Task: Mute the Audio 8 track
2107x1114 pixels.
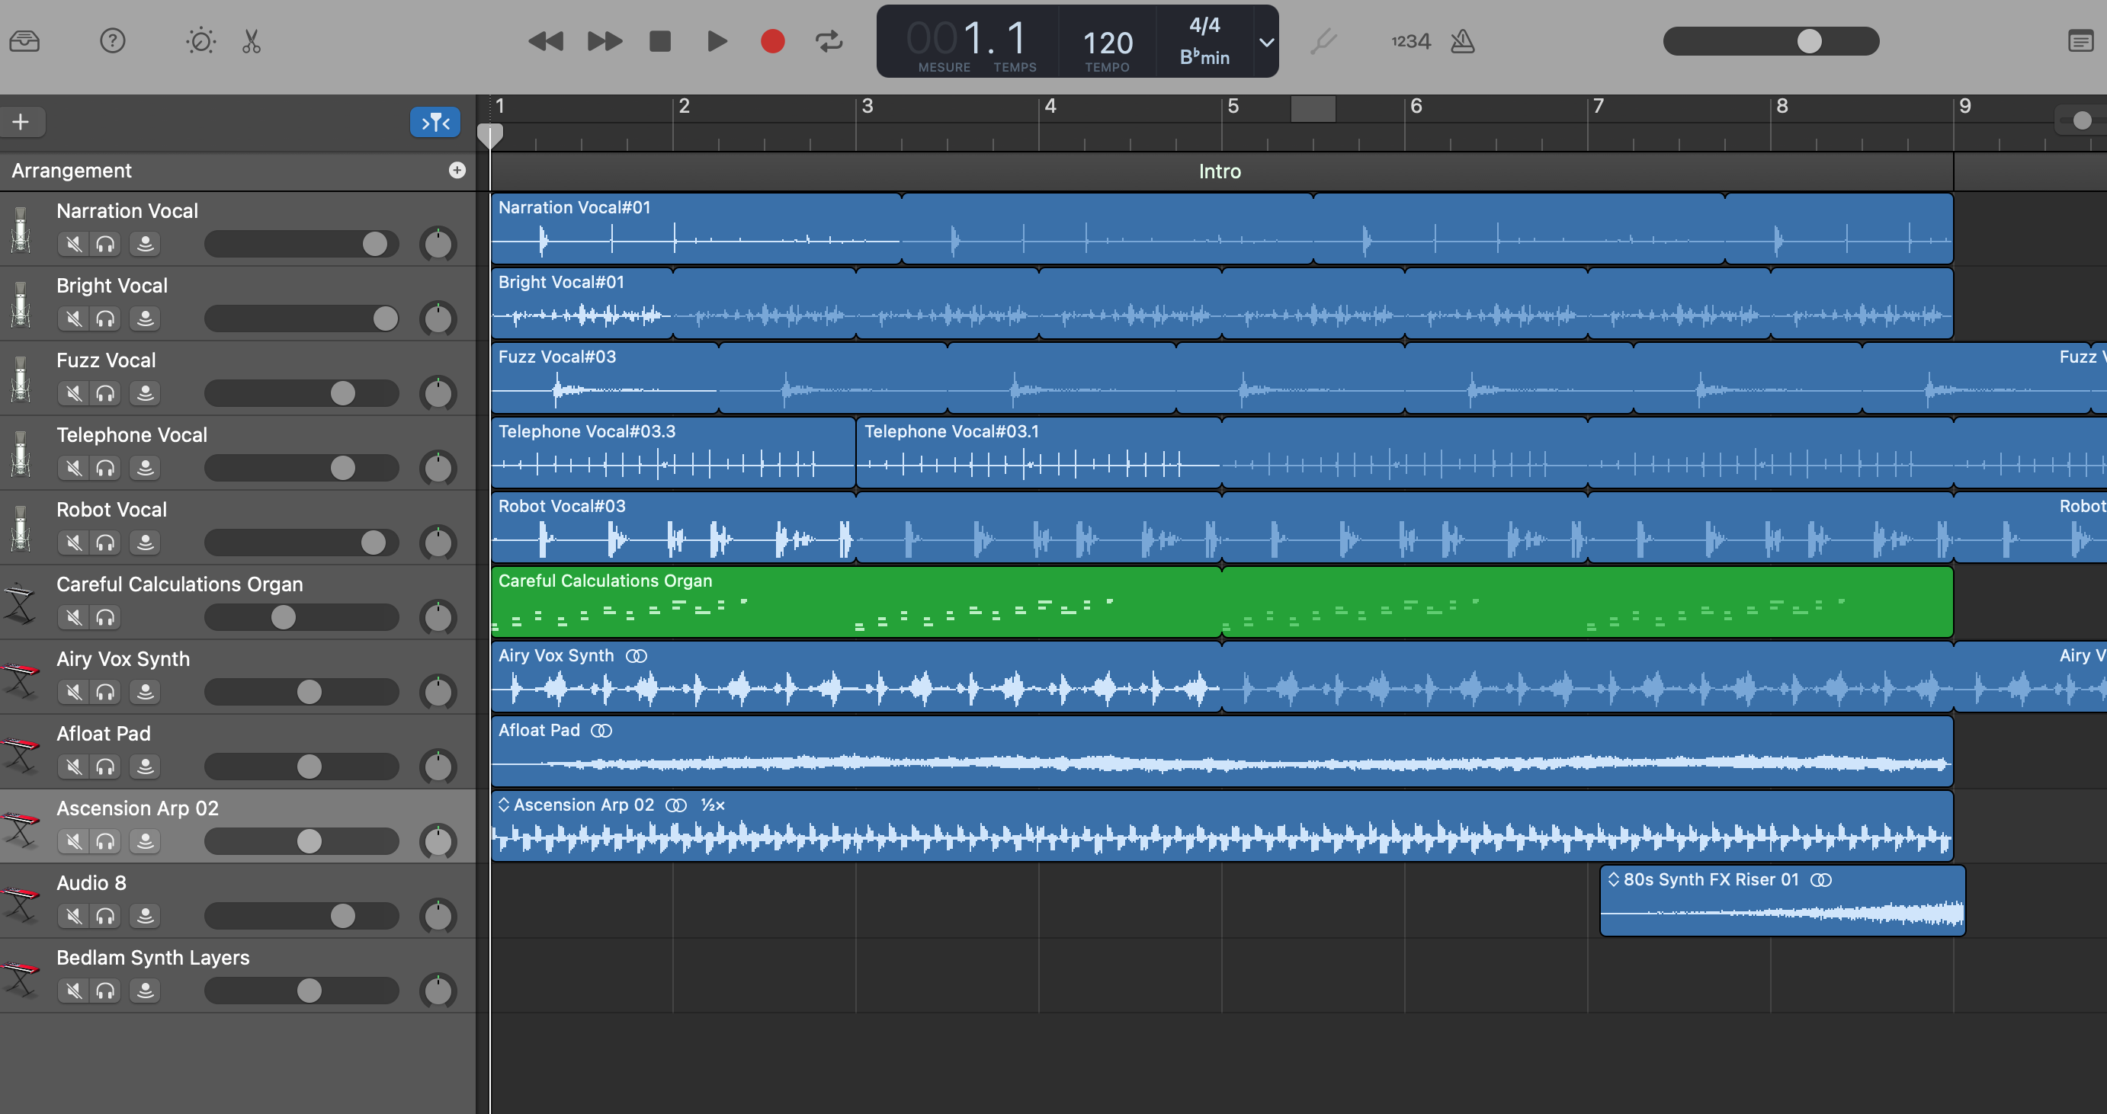Action: [74, 915]
